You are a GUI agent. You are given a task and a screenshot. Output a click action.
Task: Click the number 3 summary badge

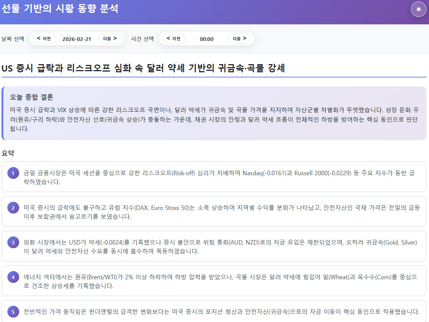pos(13,242)
